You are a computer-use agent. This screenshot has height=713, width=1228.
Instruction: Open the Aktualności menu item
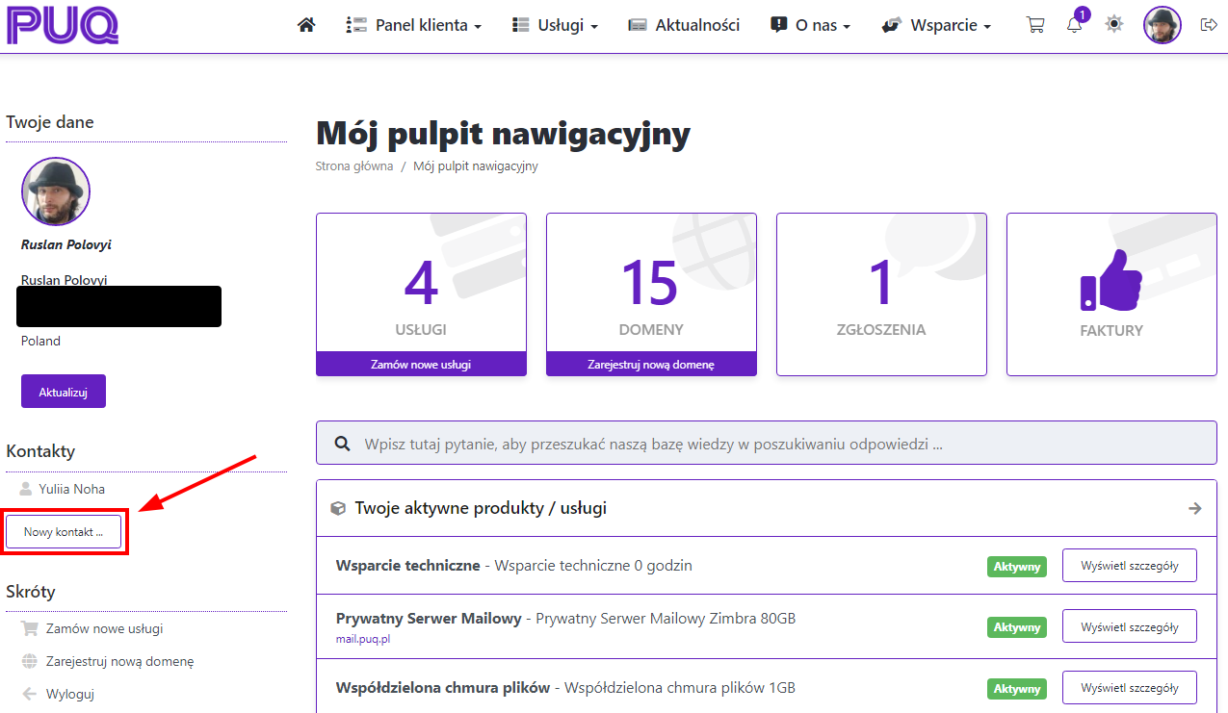(x=684, y=25)
